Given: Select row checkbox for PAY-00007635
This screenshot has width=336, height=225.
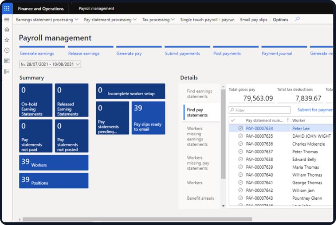Looking at the screenshot, I should (241, 136).
